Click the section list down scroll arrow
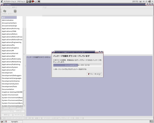Screen dimensions: 154x123 pos(24,106)
